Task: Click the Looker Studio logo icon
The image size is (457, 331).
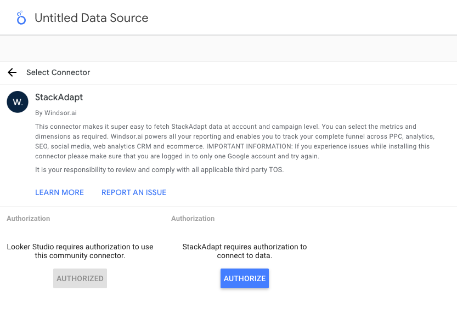Action: (x=21, y=18)
